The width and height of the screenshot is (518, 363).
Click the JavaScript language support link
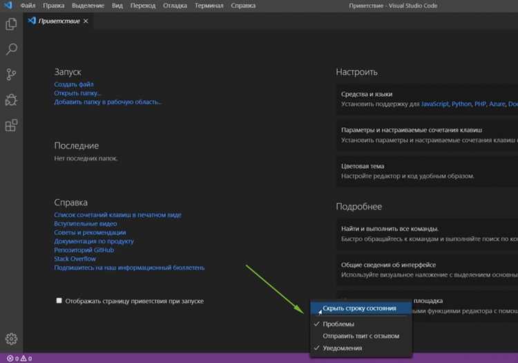click(434, 104)
